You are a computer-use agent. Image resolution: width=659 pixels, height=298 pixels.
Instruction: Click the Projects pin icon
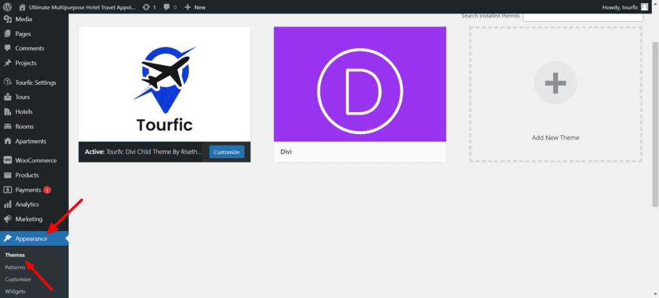tap(8, 63)
